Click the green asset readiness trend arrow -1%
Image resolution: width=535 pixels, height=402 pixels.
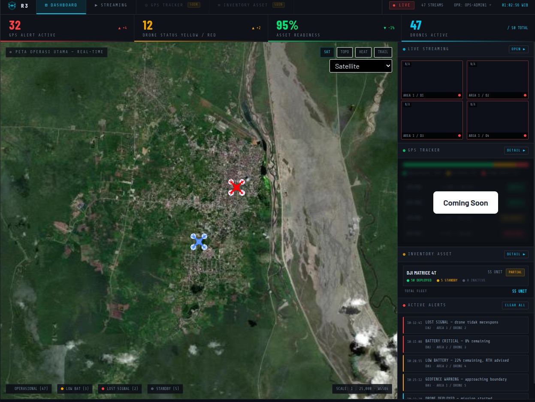[x=389, y=28]
